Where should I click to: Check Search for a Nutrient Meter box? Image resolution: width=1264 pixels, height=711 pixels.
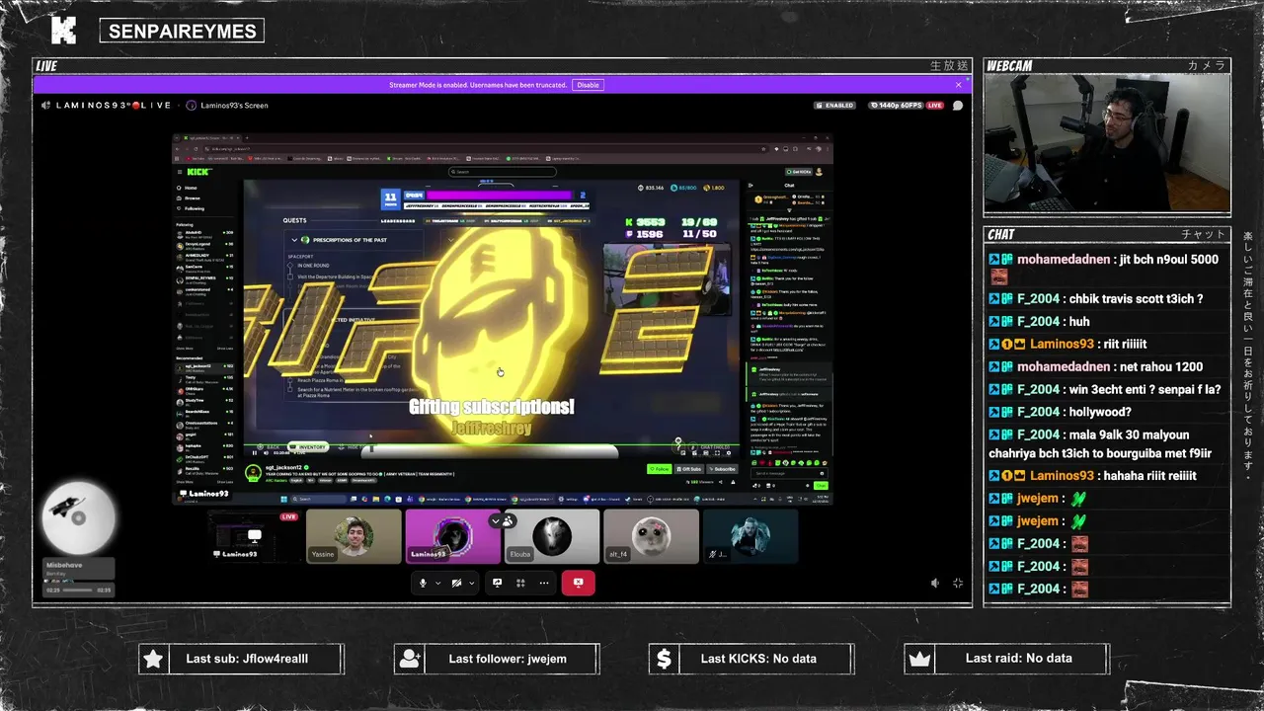(292, 390)
